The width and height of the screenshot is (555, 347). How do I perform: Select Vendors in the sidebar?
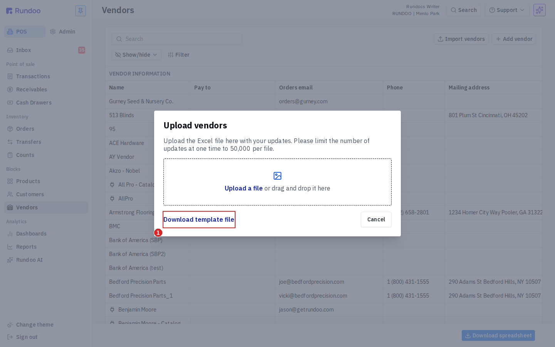[x=46, y=207]
